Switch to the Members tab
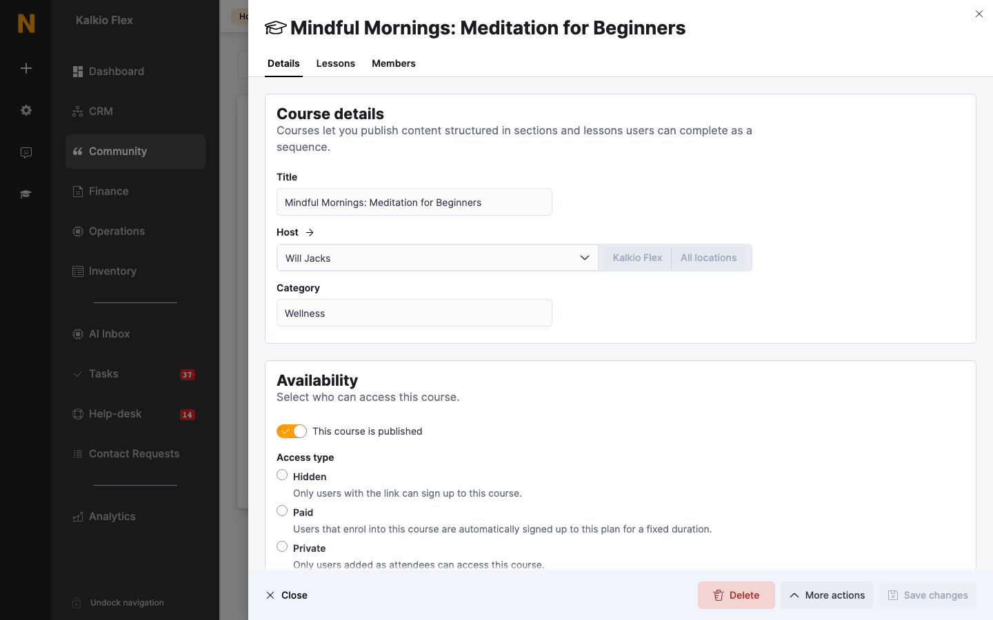Screen dimensions: 993x620 tap(394, 63)
